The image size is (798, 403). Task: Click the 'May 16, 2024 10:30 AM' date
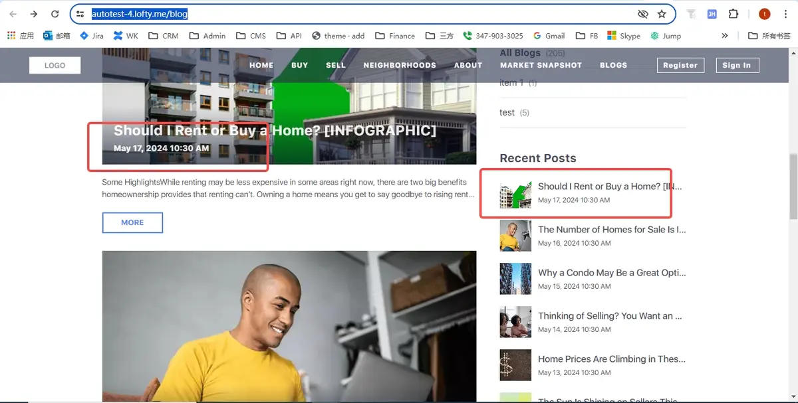574,243
